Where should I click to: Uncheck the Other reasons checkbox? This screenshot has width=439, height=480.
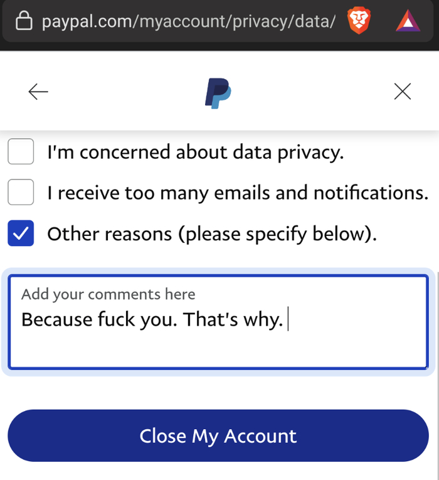point(21,234)
